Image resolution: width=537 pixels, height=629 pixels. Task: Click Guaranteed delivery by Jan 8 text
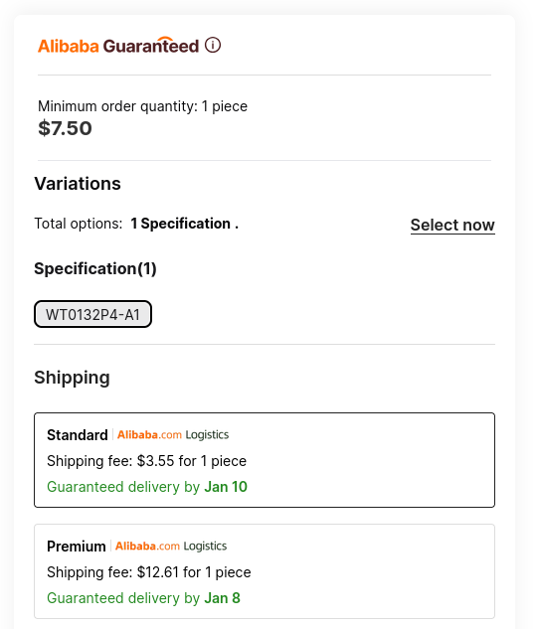[x=143, y=598]
